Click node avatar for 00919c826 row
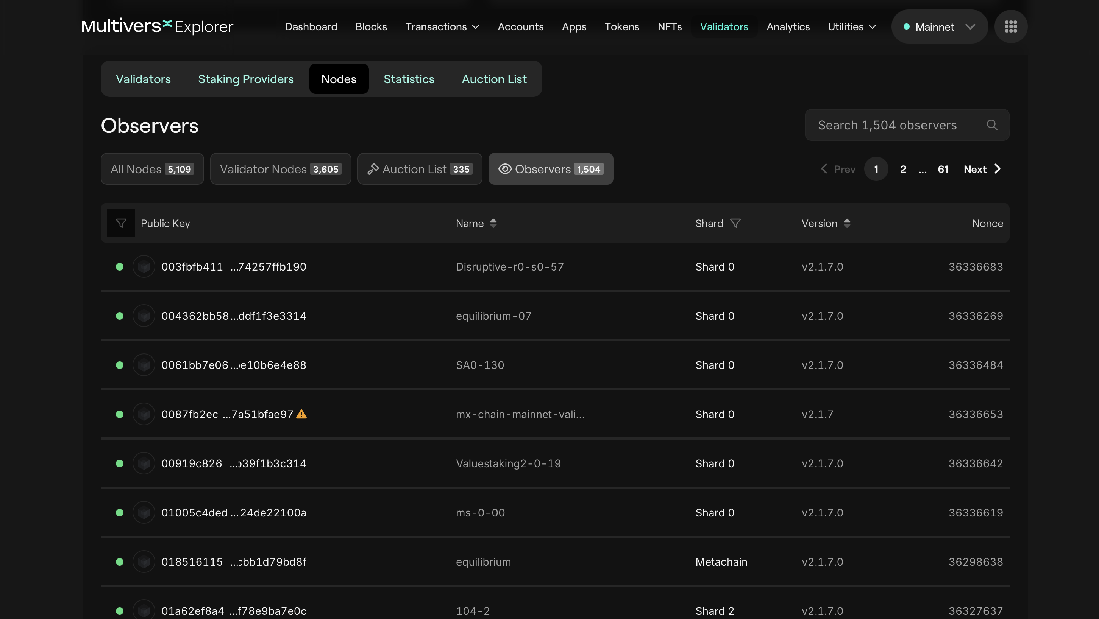Viewport: 1099px width, 619px height. 144,463
